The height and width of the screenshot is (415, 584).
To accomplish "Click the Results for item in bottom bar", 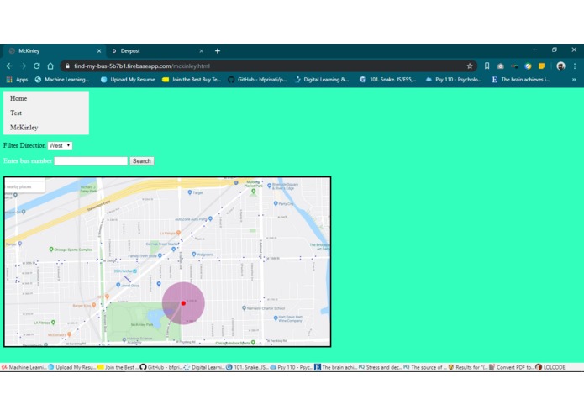I will 468,367.
